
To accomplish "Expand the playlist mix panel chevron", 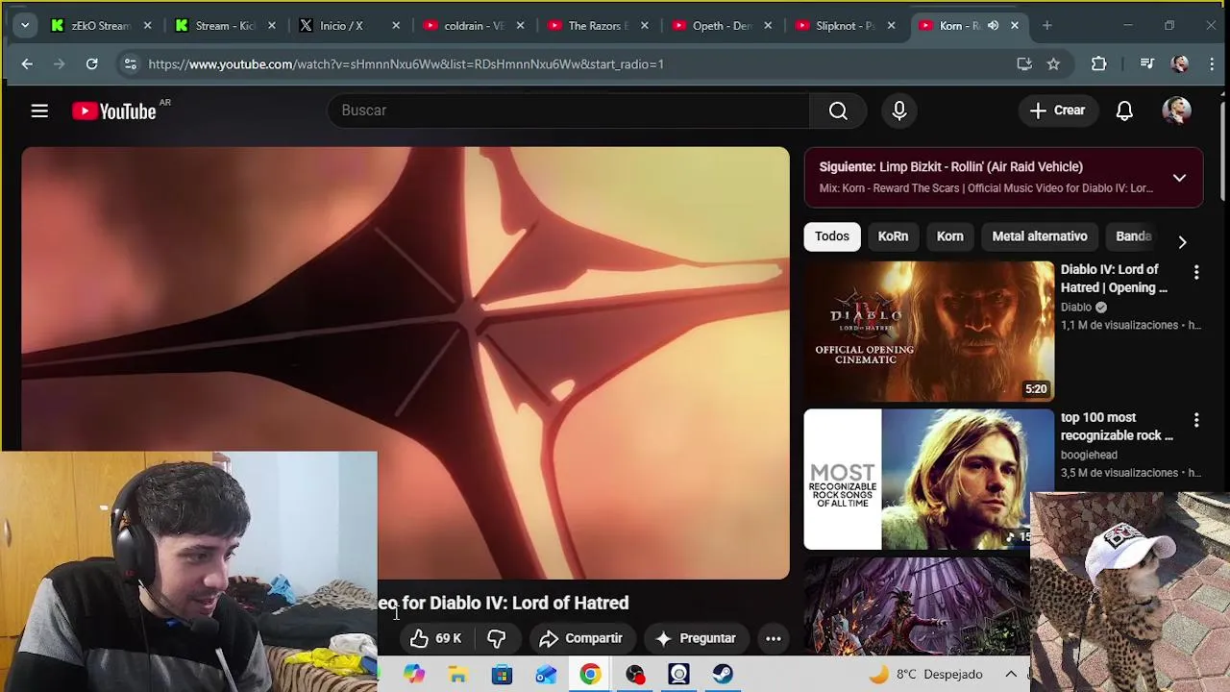I will (1179, 178).
